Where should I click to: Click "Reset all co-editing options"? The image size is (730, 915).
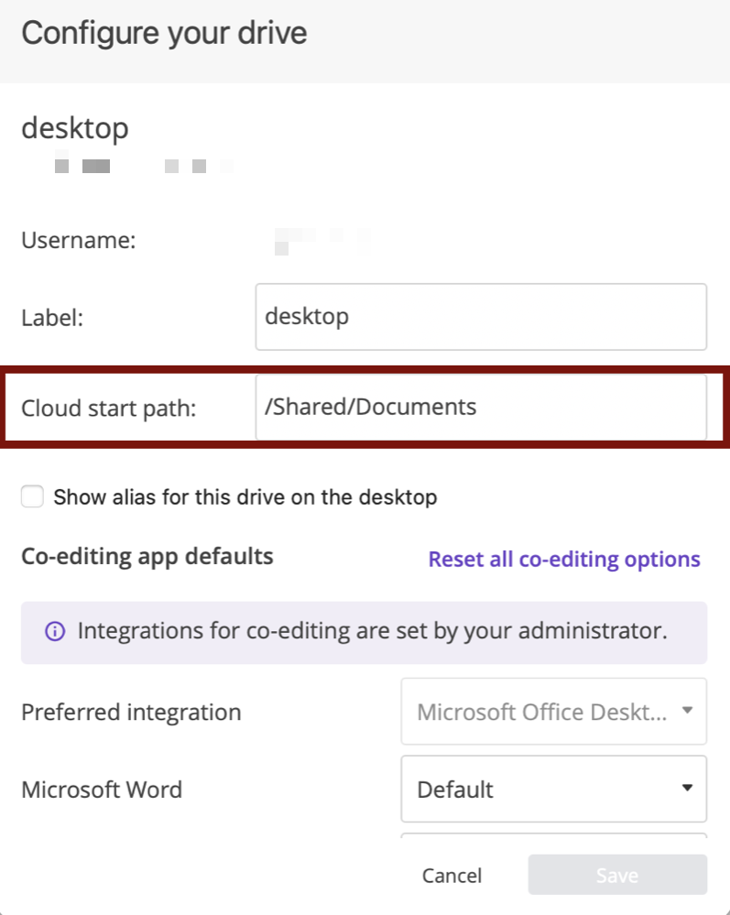pos(564,559)
